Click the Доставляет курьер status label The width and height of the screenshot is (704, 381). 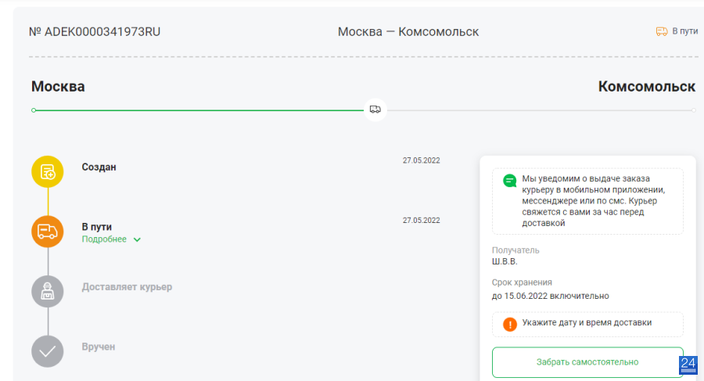pyautogui.click(x=127, y=286)
